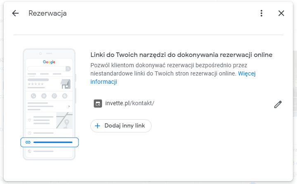Edit the invette.pl/kontakt/ link with pencil

point(278,105)
